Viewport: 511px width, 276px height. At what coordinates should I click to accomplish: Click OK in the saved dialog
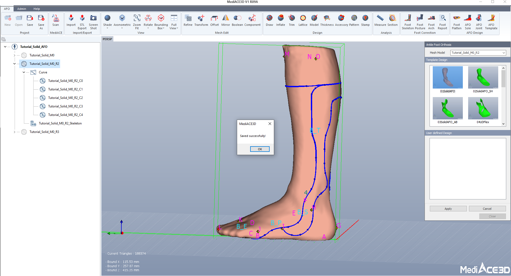click(x=260, y=149)
